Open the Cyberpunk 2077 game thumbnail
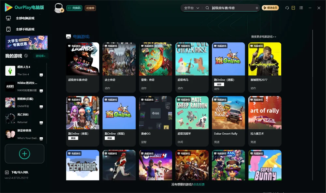The image size is (326, 193). pos(265,59)
